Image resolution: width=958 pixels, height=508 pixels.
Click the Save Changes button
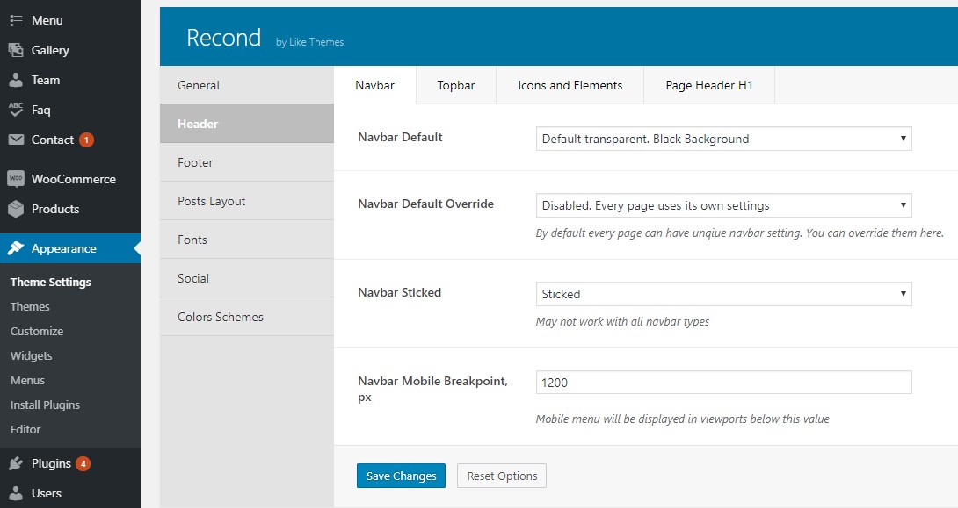[401, 476]
